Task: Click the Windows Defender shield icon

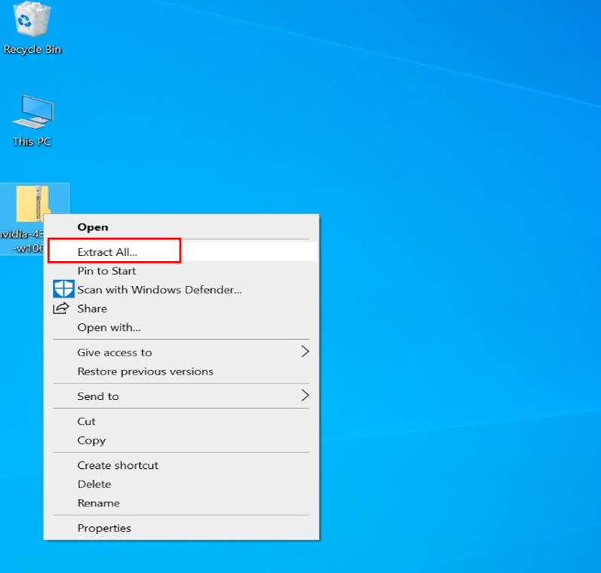Action: coord(63,289)
